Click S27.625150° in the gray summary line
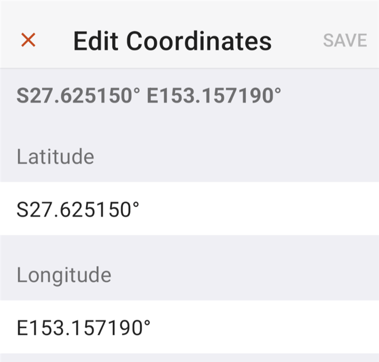Image resolution: width=379 pixels, height=362 pixels. pos(78,95)
